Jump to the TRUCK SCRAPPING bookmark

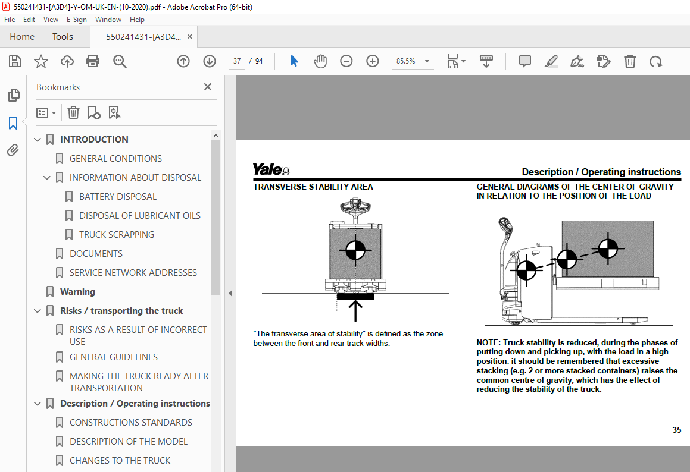(117, 235)
